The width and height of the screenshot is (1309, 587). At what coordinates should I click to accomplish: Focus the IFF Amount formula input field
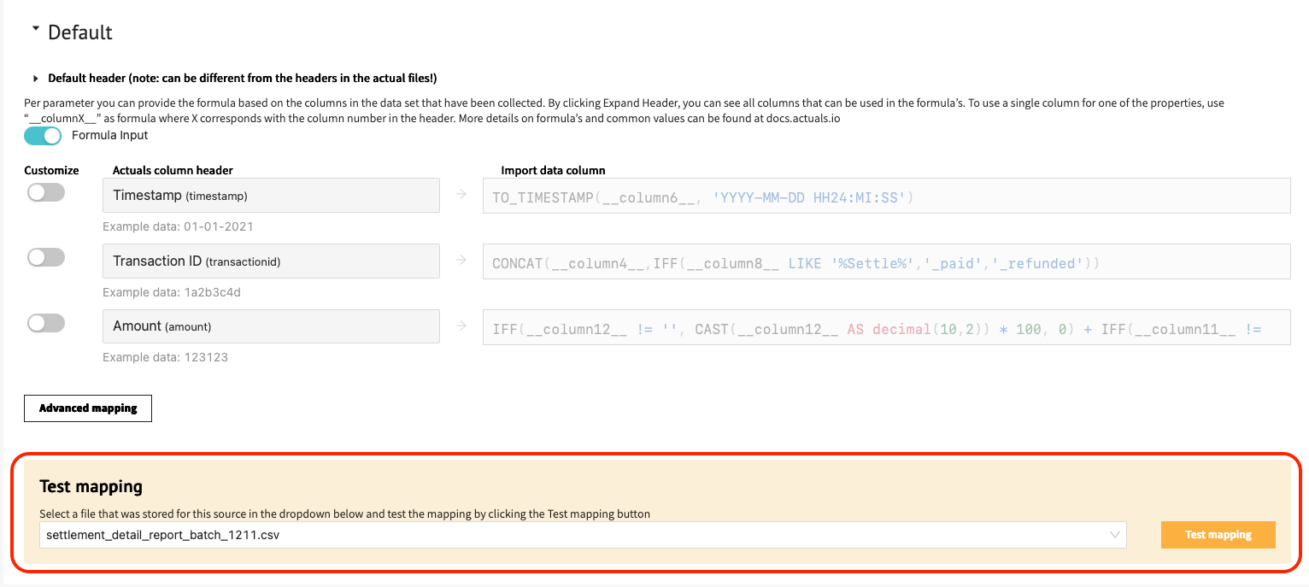(x=887, y=327)
